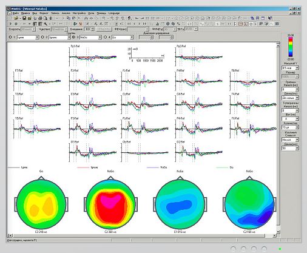Open the group 4 Go dropdown
307x253 pixels.
(x=132, y=38)
